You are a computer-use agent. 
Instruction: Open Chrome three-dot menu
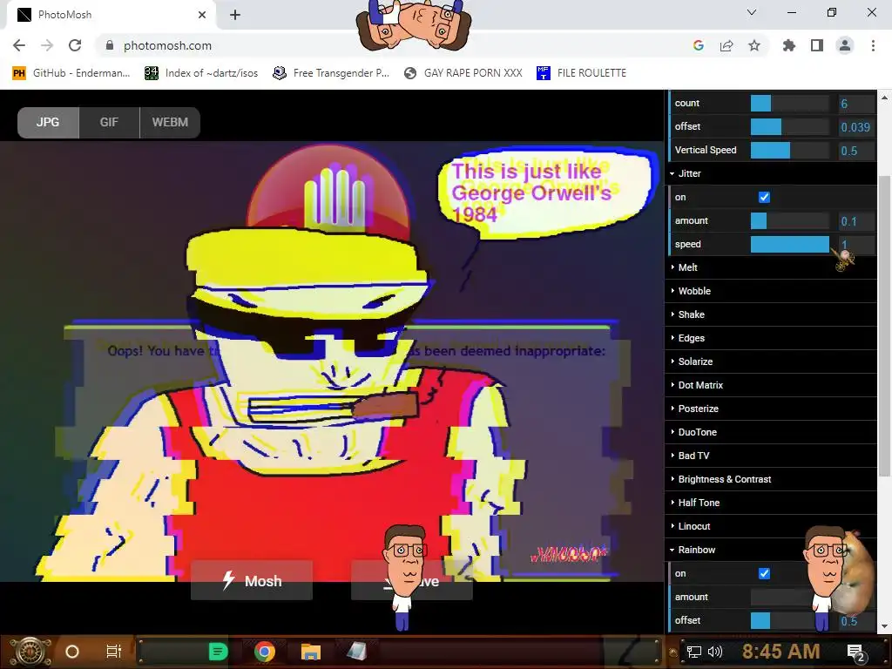click(873, 45)
